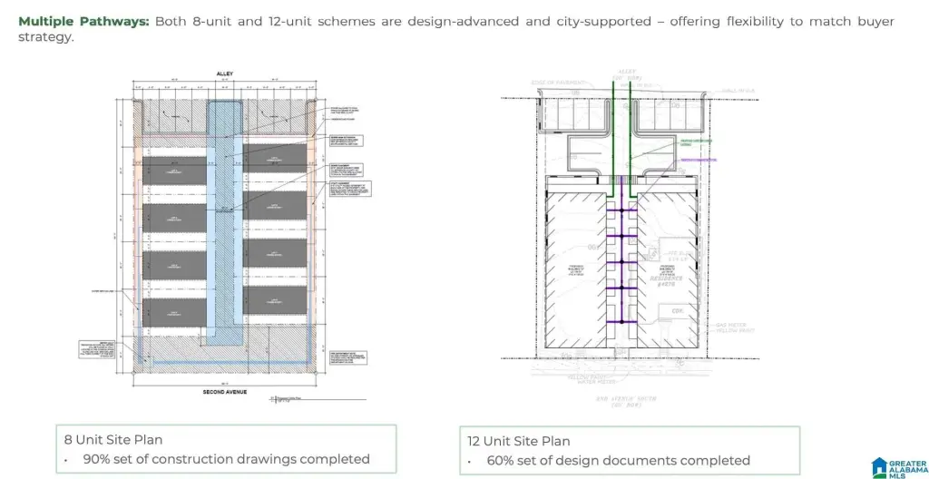Click the ALLEY label above the 8-unit plan

tap(224, 73)
